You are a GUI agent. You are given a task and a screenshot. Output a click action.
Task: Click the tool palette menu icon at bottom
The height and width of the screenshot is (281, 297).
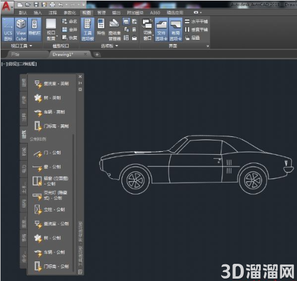pos(80,272)
